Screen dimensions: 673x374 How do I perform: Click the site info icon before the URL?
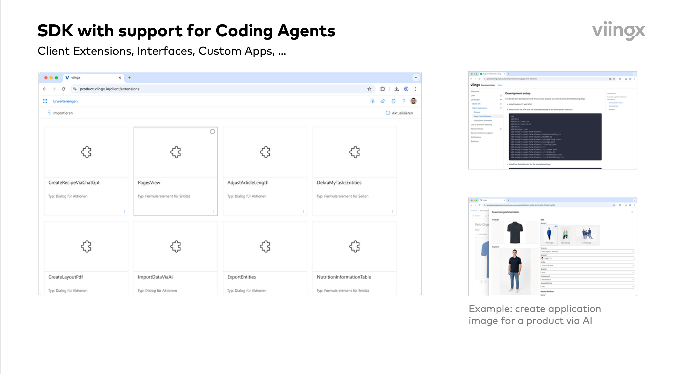tap(75, 89)
